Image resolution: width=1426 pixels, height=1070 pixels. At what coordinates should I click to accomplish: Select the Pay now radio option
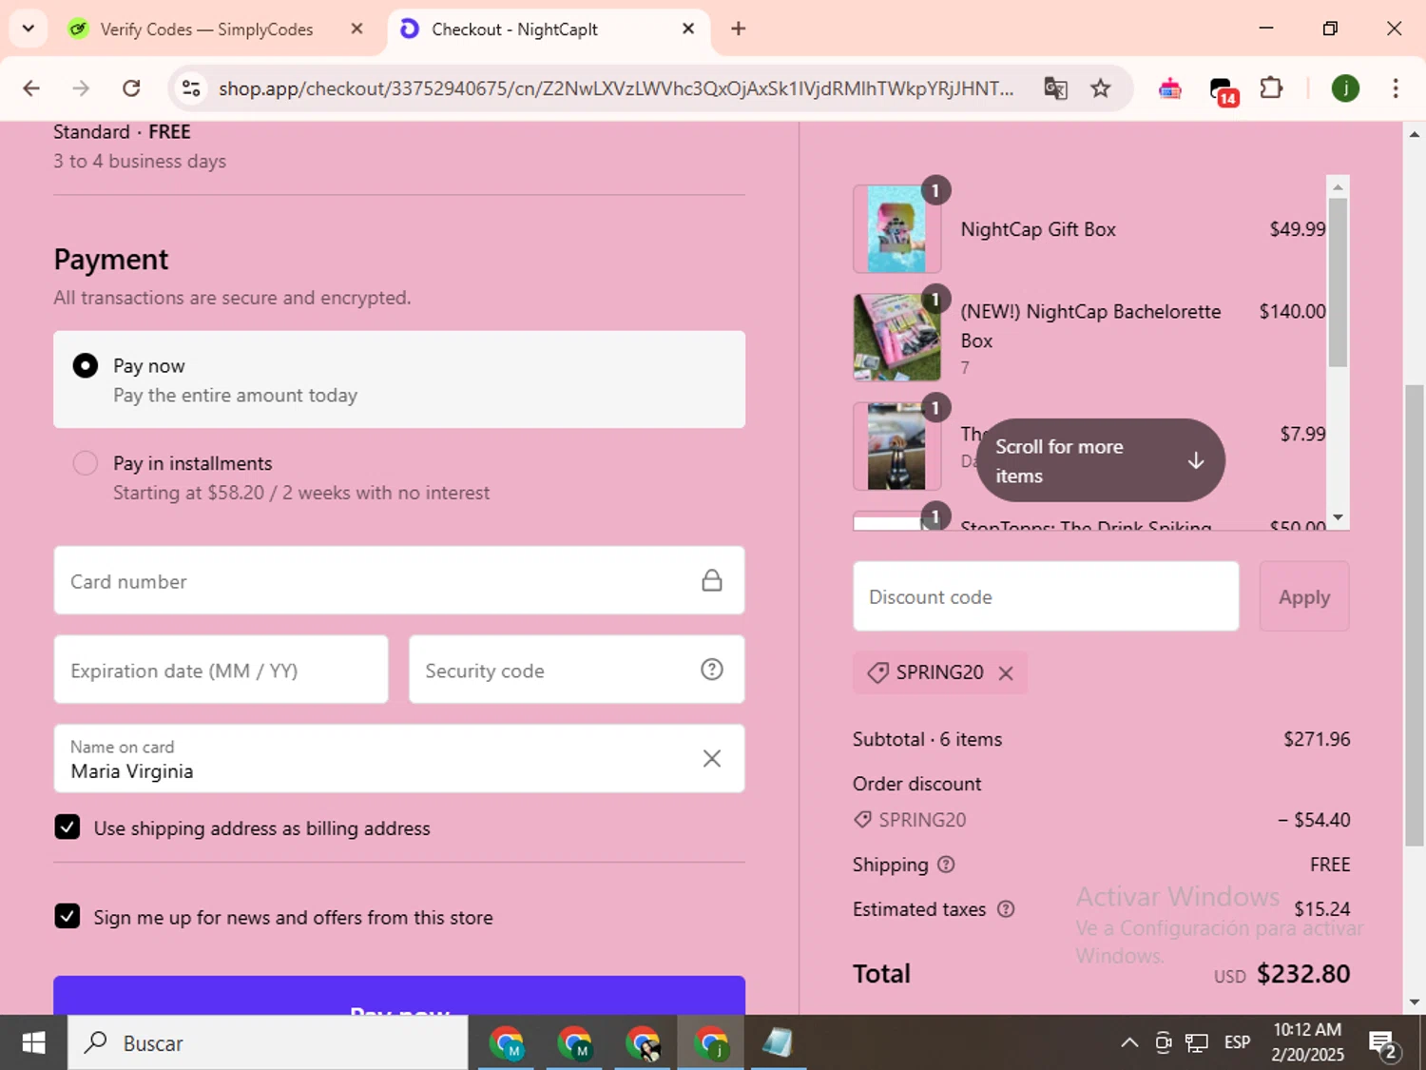(x=86, y=365)
